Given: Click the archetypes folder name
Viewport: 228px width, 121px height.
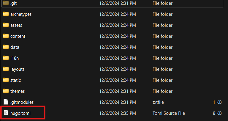Looking at the screenshot, I should [x=21, y=14].
